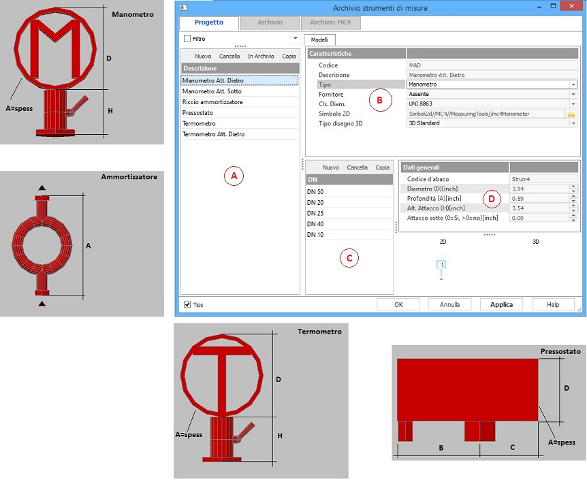Select the Modelli tab
This screenshot has width=587, height=482.
tap(319, 40)
